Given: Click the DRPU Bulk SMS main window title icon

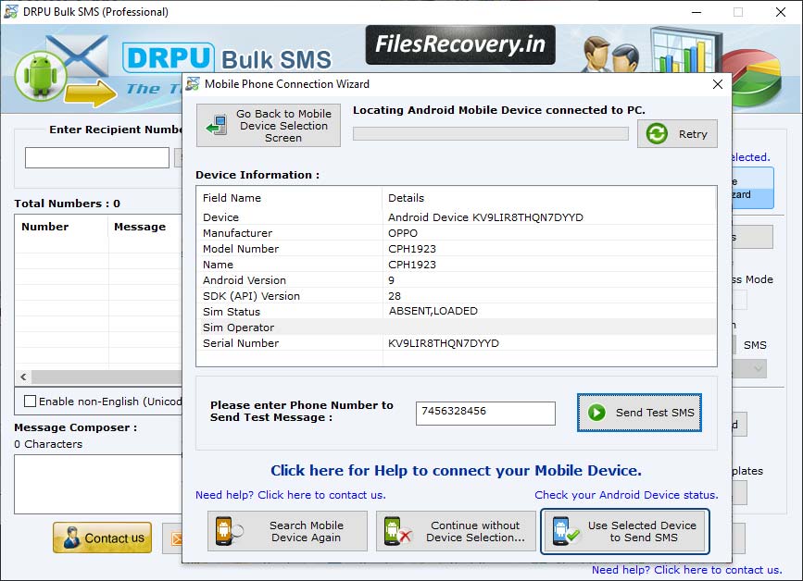Looking at the screenshot, I should 11,11.
